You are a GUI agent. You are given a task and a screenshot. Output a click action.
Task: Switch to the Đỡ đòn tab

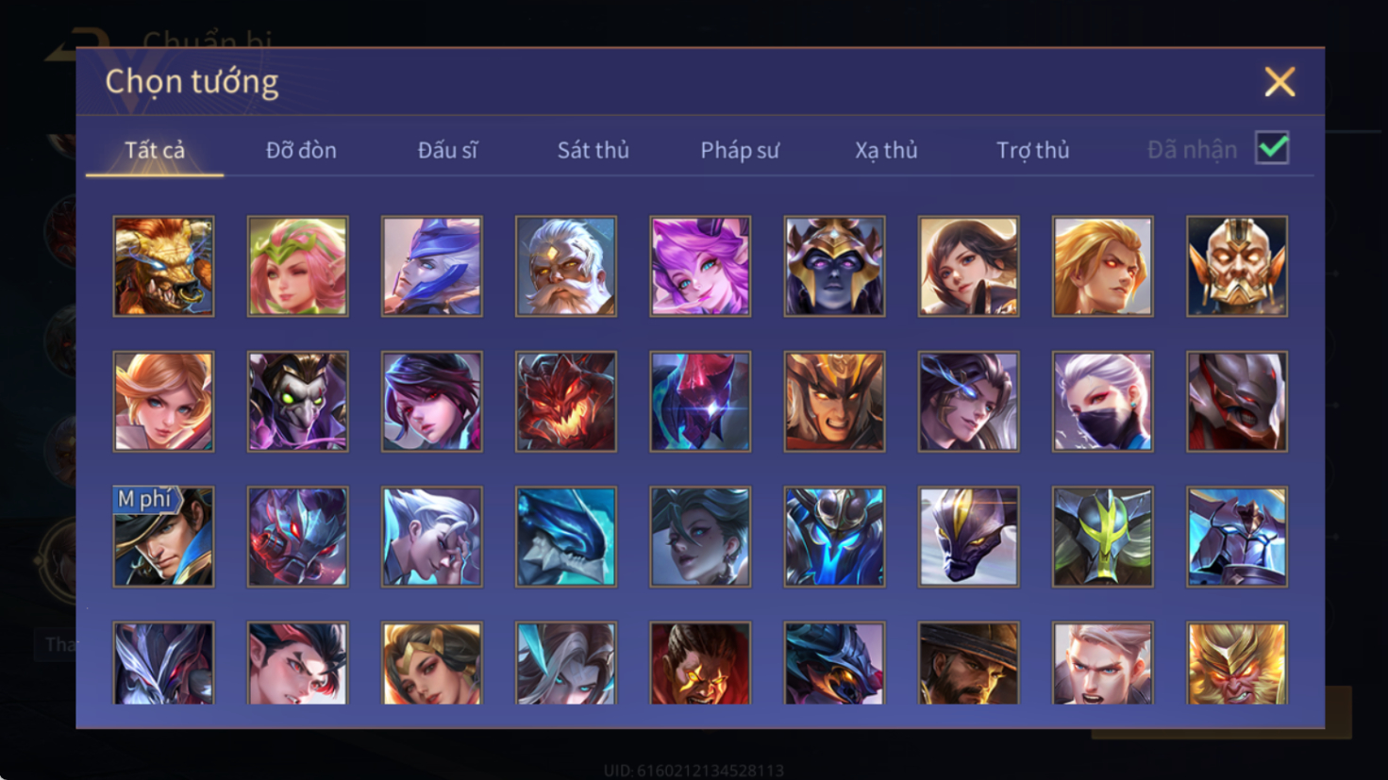[301, 150]
